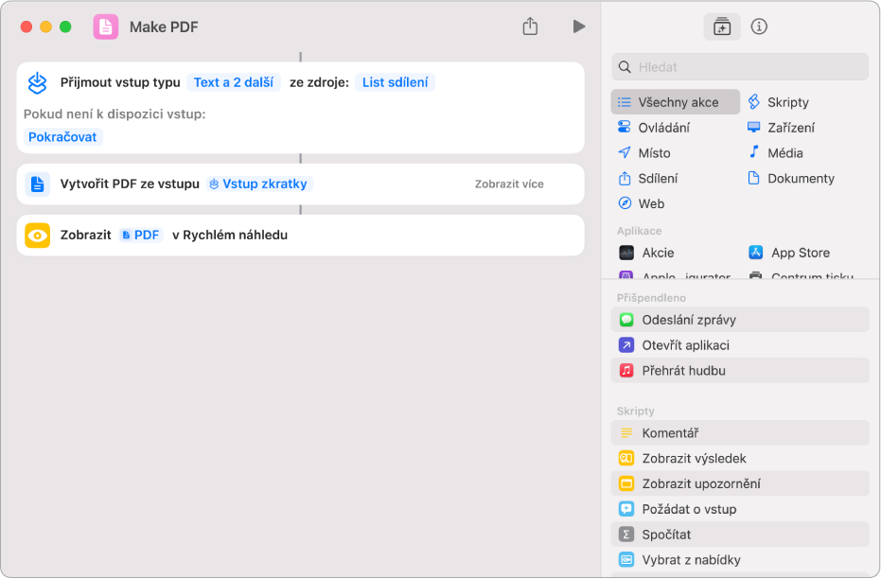881x579 pixels.
Task: Click the share icon in the title bar
Action: pyautogui.click(x=530, y=26)
